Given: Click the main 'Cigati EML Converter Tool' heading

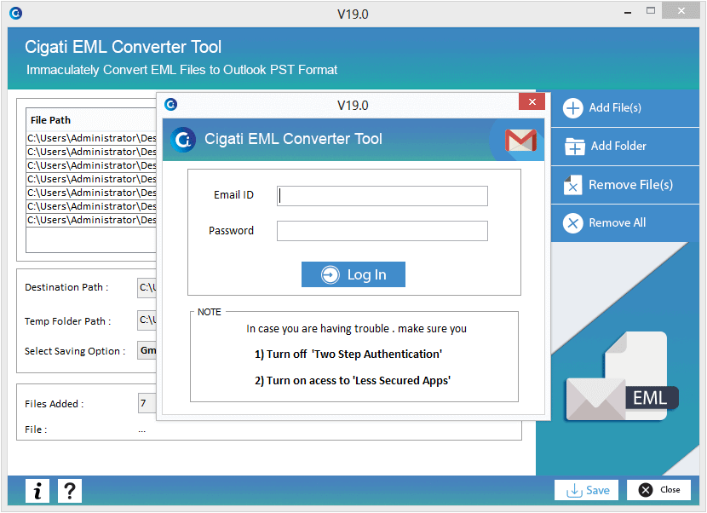Looking at the screenshot, I should click(x=123, y=47).
